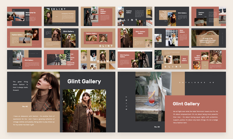
Task: Select second-row slide with centered "Irreplaceable" quote
Action: (209, 38)
